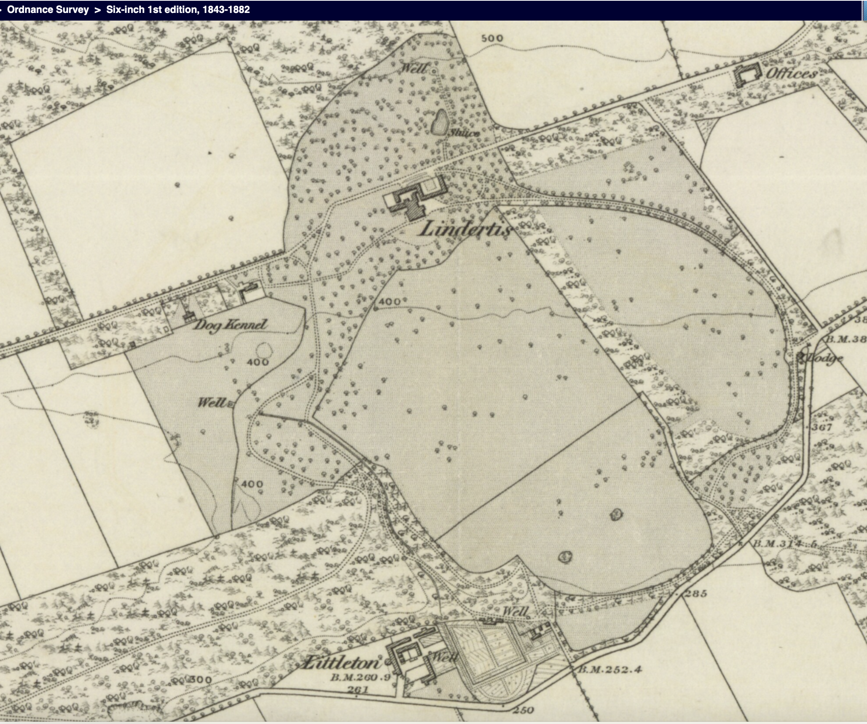
Task: Click the Offices text label
Action: point(792,73)
